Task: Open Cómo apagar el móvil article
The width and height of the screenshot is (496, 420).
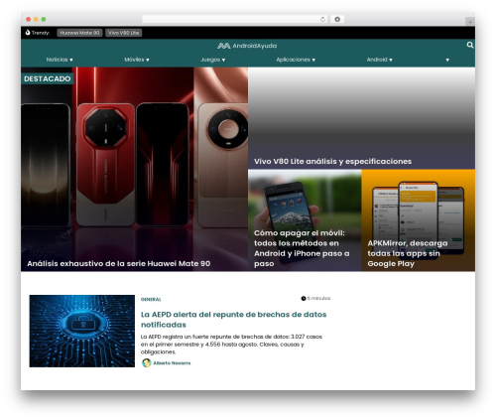Action: click(302, 248)
